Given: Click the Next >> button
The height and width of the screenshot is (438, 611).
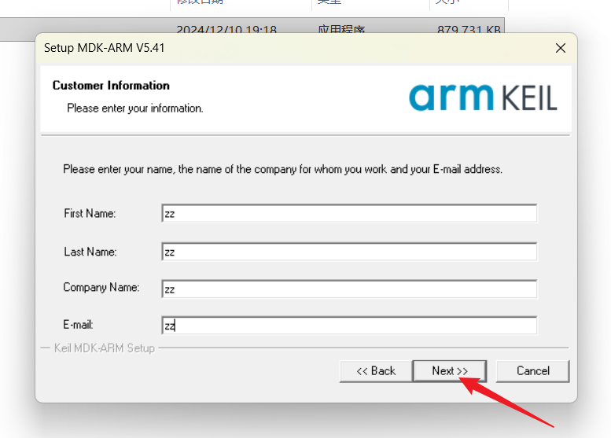Looking at the screenshot, I should [450, 371].
